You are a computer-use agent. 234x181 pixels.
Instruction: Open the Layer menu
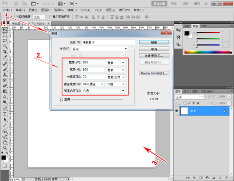coord(46,10)
